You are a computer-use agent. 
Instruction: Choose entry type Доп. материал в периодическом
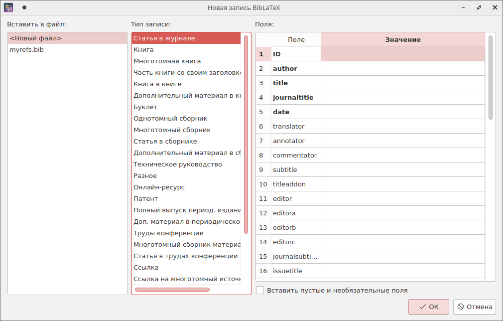(x=186, y=222)
